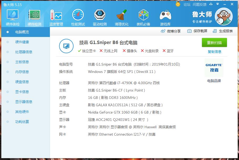Click the green 重新扫描 rescan button
Image resolution: width=239 pixels, height=160 pixels.
pos(214,43)
